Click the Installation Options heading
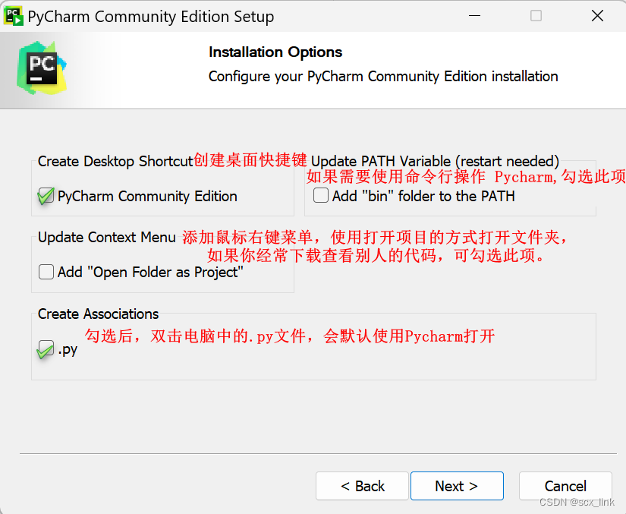Viewport: 626px width, 514px height. (x=275, y=52)
